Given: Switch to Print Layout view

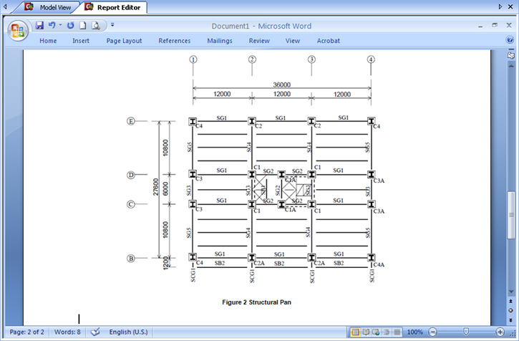Looking at the screenshot, I should coord(355,332).
